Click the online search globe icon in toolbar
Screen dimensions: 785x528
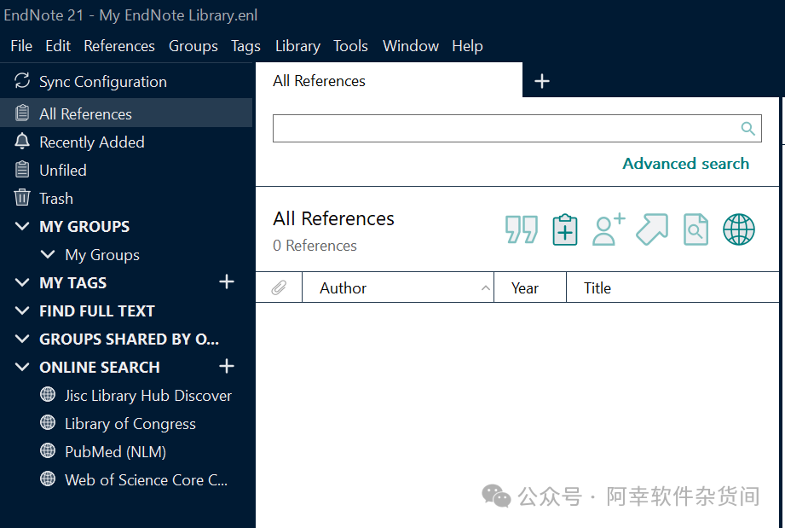coord(739,230)
